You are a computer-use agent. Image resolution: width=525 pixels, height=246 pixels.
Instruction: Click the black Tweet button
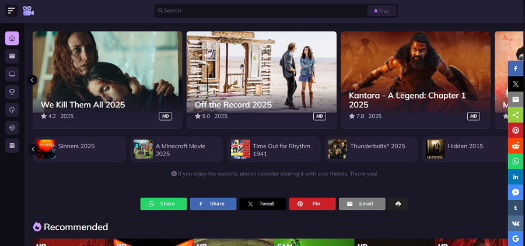(263, 204)
